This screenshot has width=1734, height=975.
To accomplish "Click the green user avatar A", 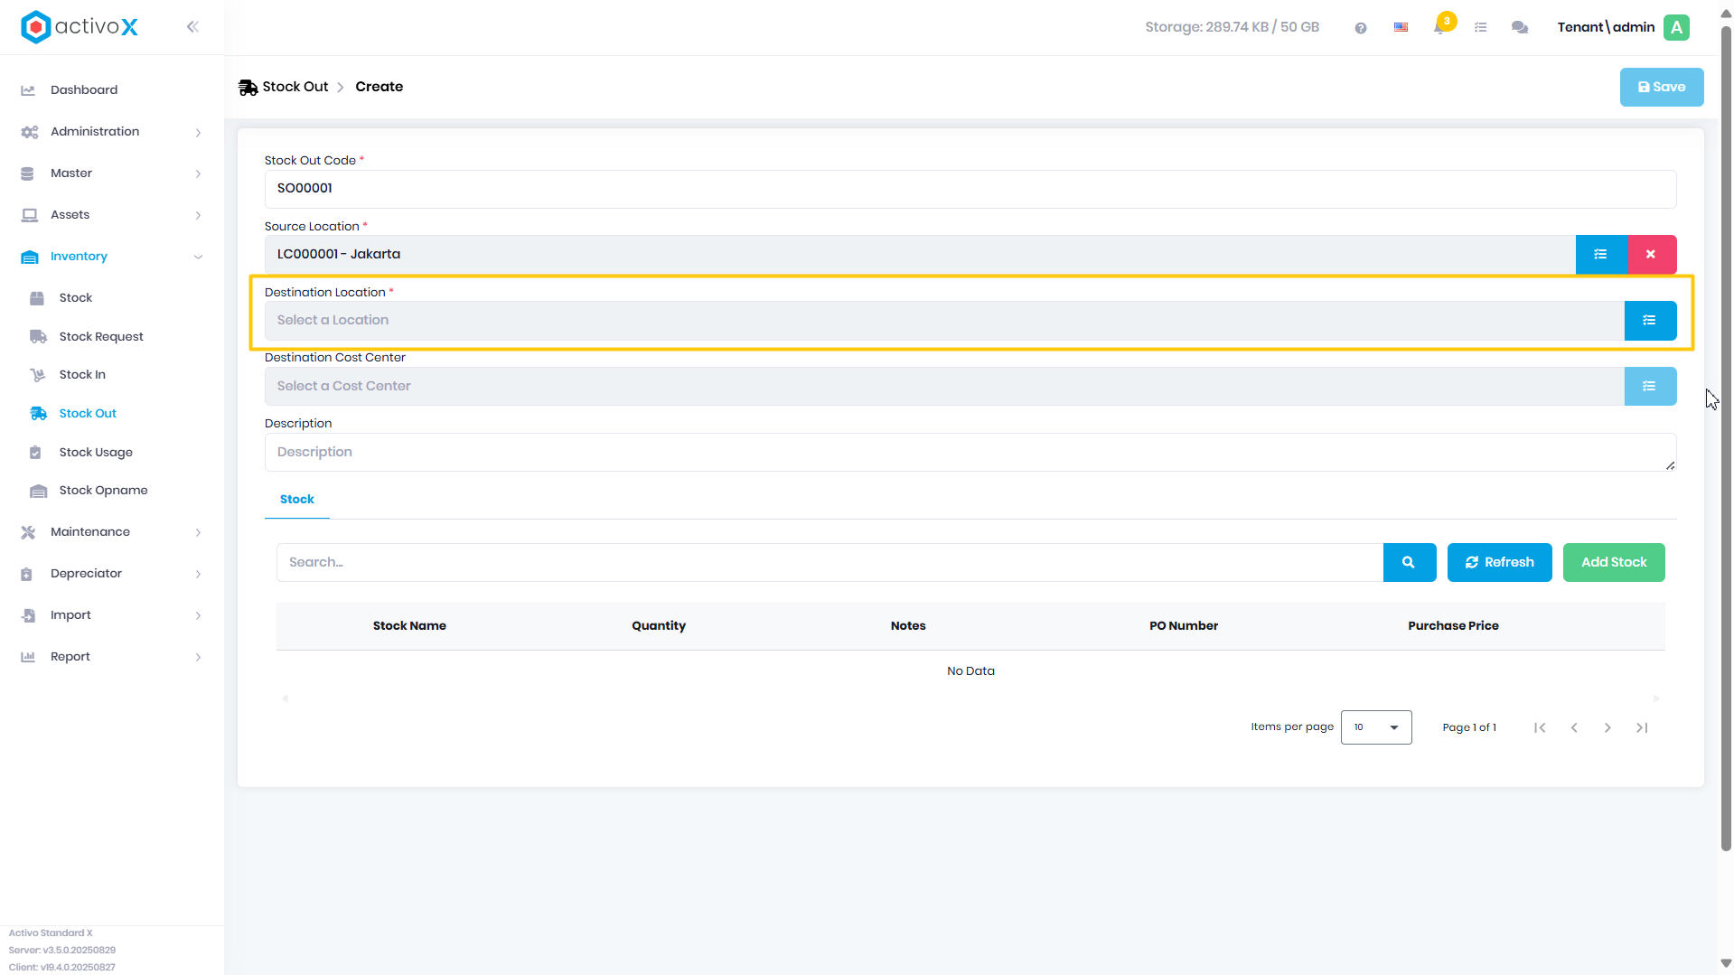I will [x=1677, y=27].
